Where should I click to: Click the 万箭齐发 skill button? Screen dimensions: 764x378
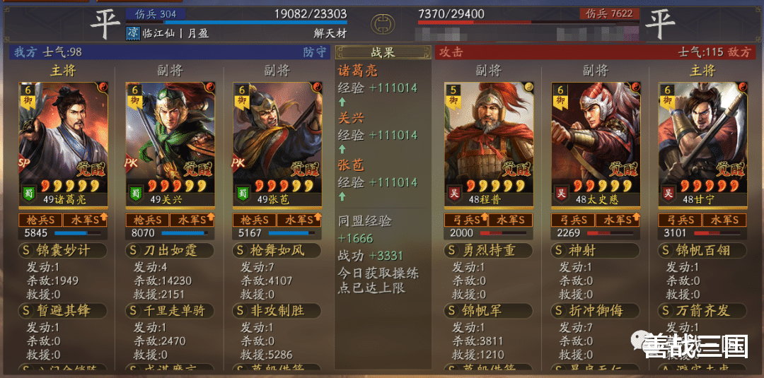pyautogui.click(x=702, y=310)
